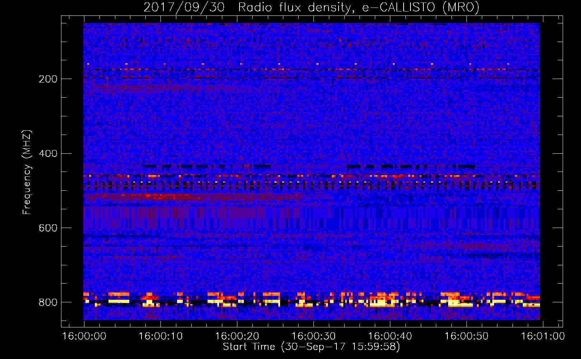Select the 800 frequency tick label
Viewport: 581px width, 359px height.
tap(48, 303)
